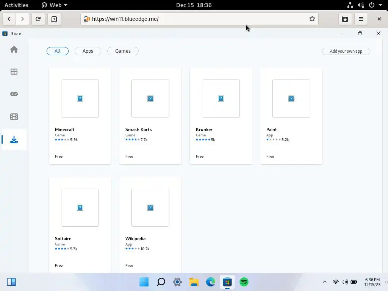Click the Store logo in title bar
Image resolution: width=388 pixels, height=291 pixels.
click(5, 33)
